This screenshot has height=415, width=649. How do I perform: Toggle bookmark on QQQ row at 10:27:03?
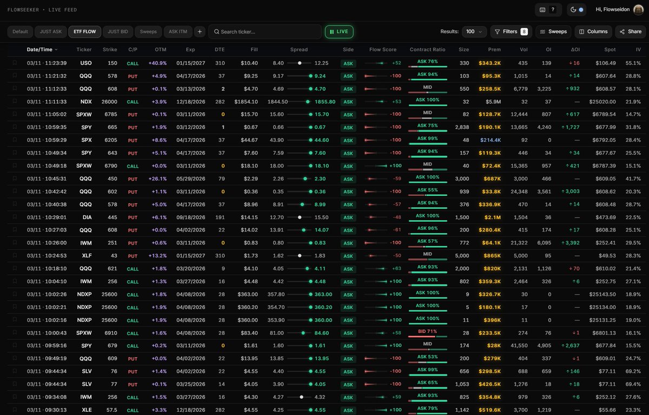click(15, 230)
